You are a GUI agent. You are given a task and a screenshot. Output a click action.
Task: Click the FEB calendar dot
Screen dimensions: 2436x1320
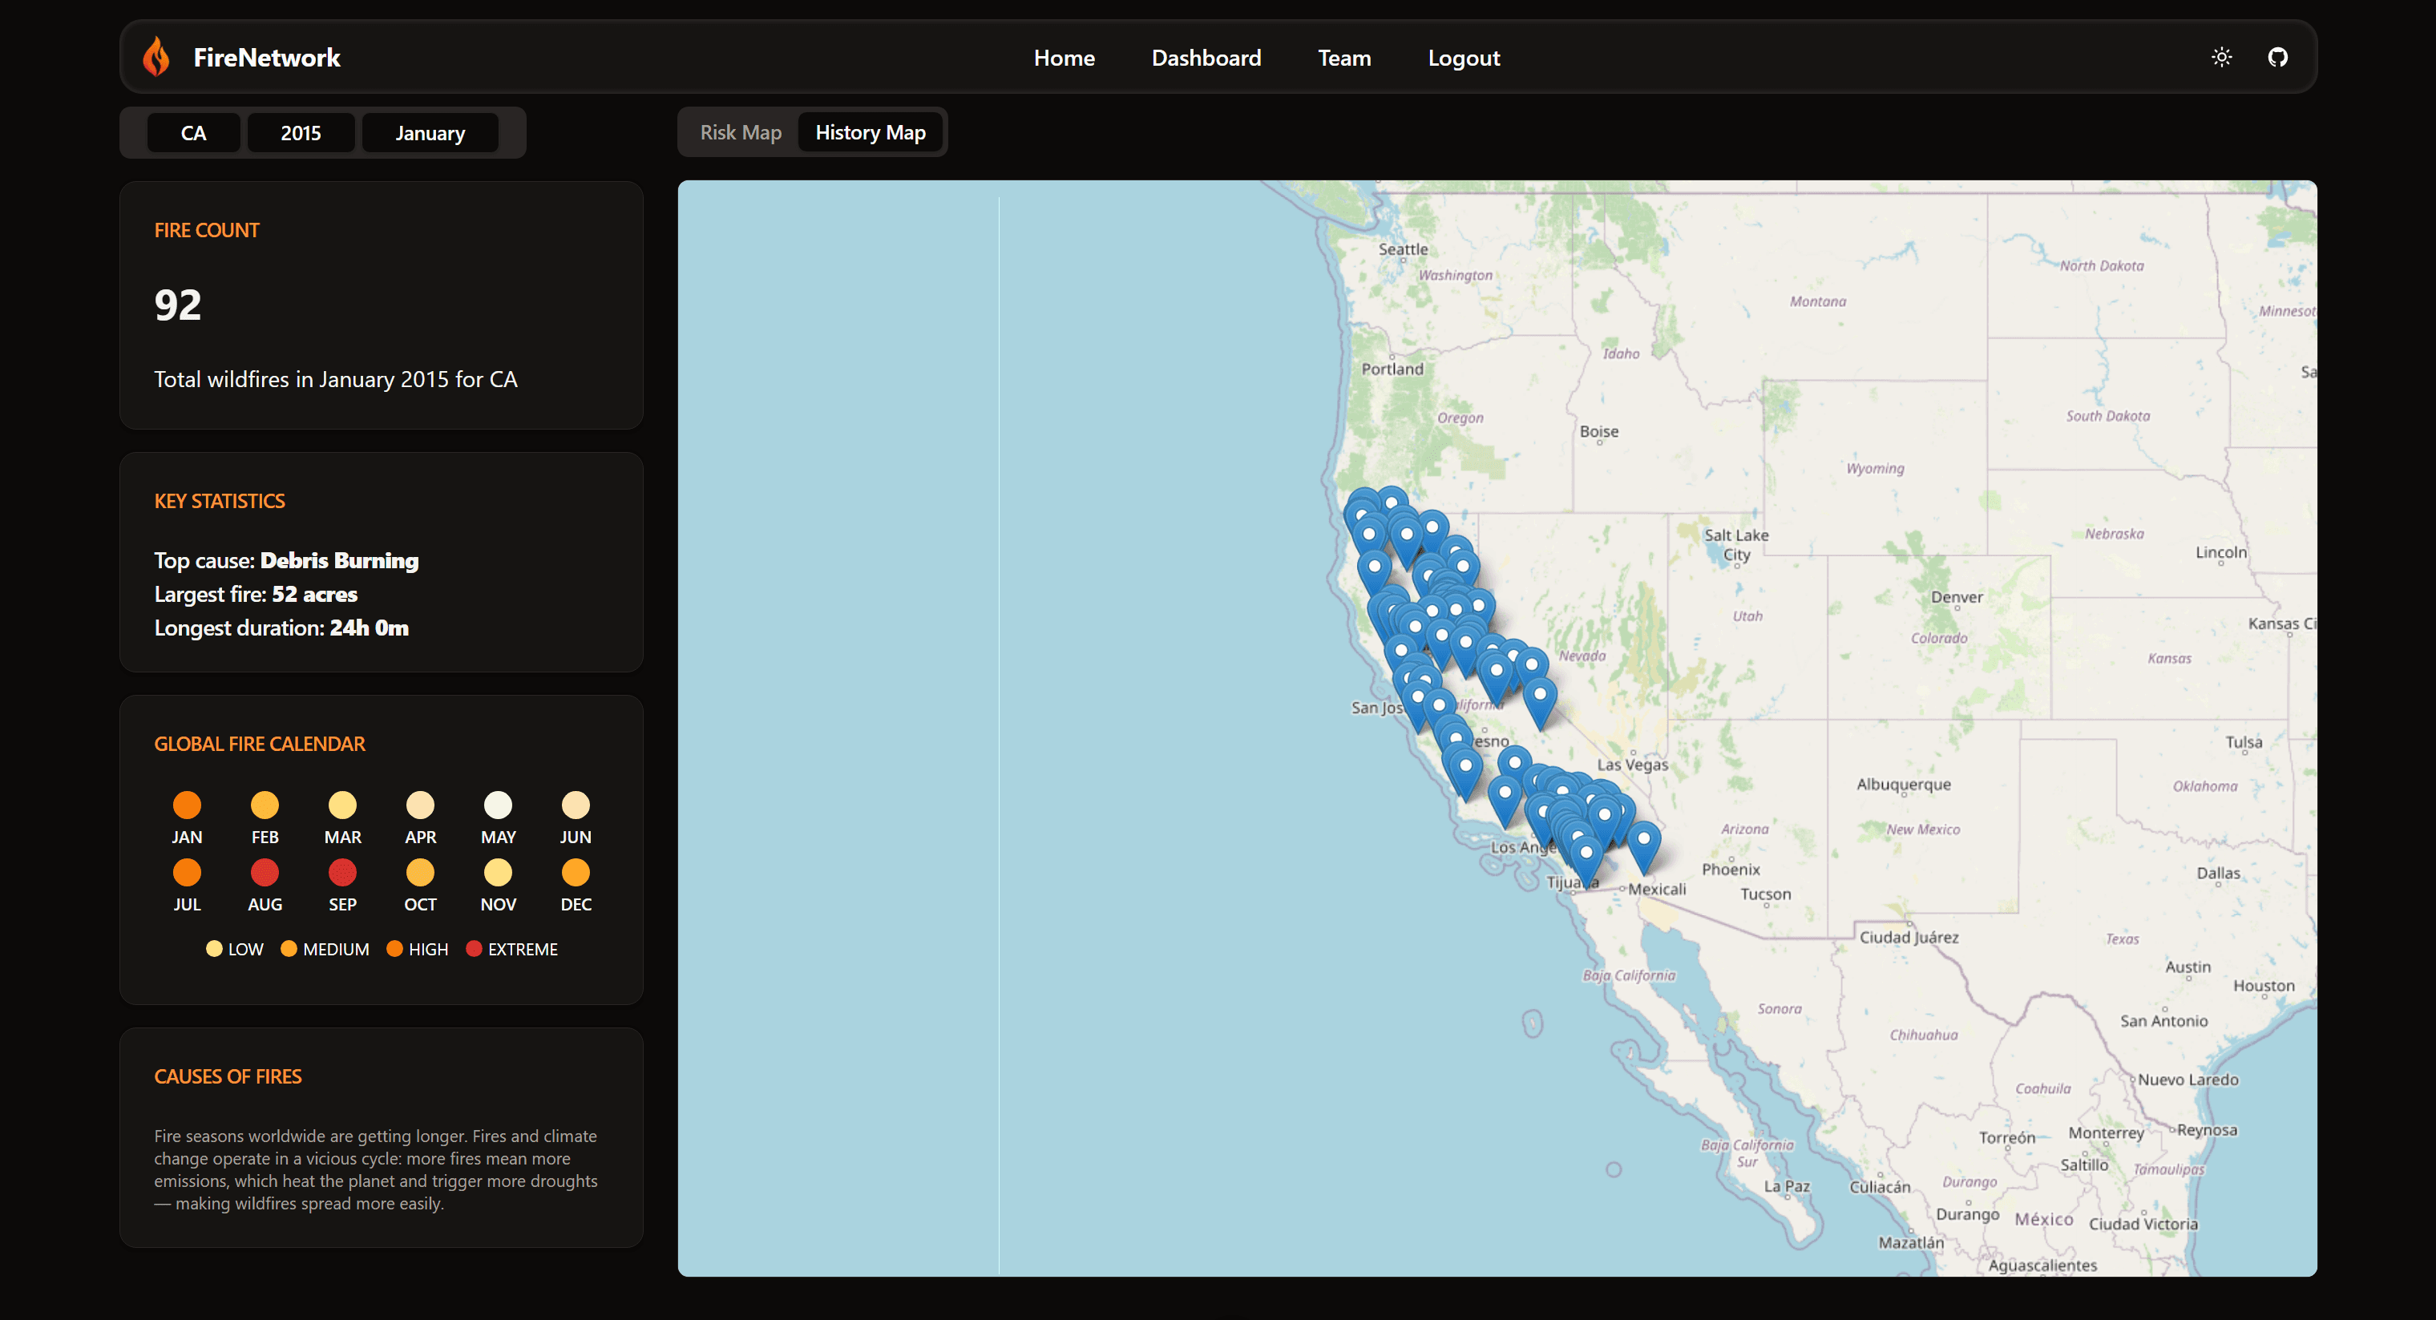265,805
